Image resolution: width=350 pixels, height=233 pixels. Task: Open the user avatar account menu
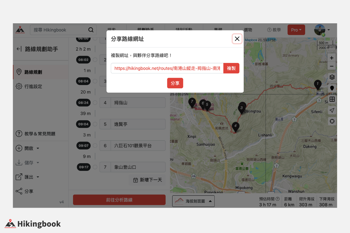coord(322,30)
